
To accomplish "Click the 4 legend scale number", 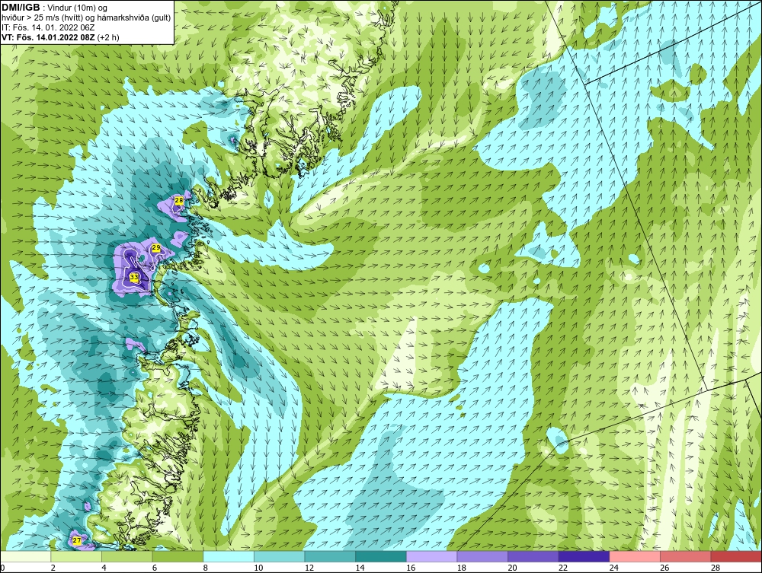I will pos(104,568).
